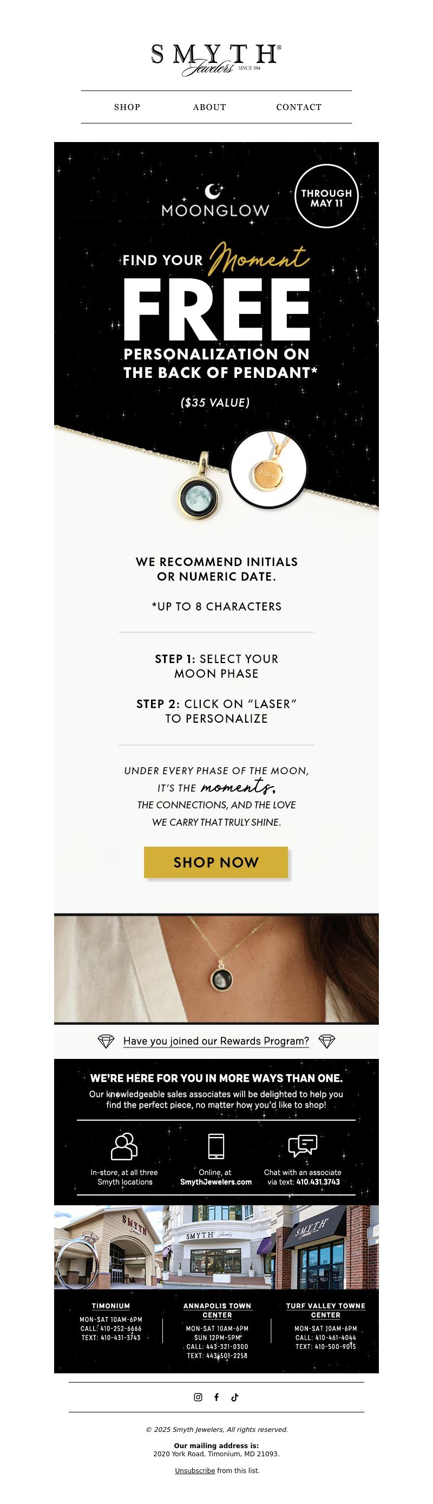Open the ABOUT navigation item
The width and height of the screenshot is (433, 1504).
click(210, 107)
